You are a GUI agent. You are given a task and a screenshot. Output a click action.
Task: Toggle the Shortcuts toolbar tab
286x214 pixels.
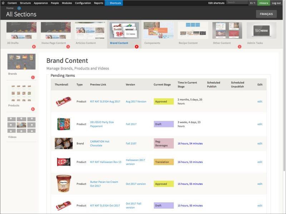pos(114,3)
